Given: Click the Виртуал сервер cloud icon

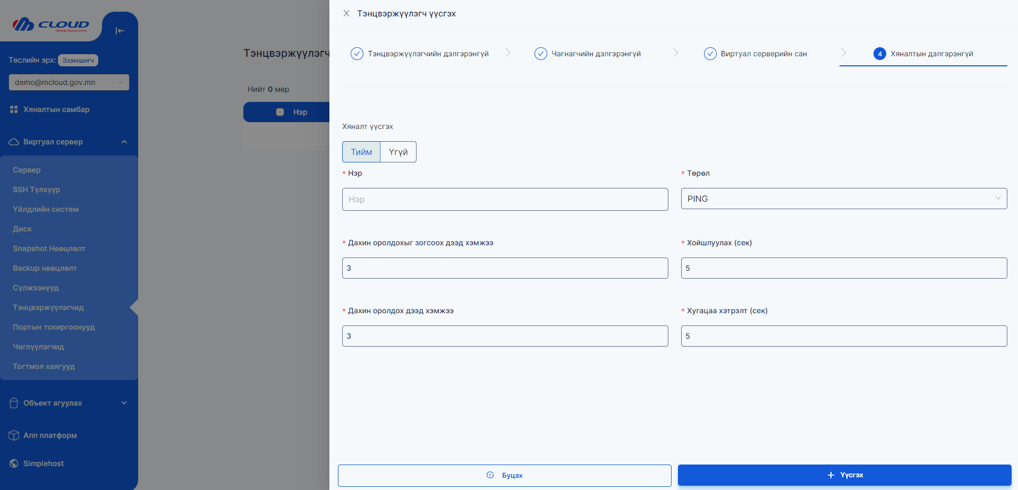Looking at the screenshot, I should 14,142.
